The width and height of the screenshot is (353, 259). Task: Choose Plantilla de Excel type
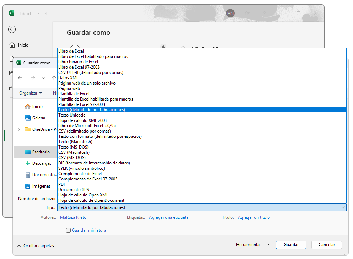coord(202,94)
